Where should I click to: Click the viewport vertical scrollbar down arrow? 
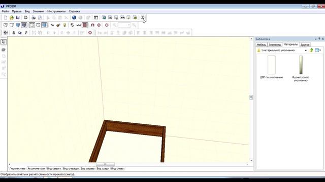click(x=251, y=160)
